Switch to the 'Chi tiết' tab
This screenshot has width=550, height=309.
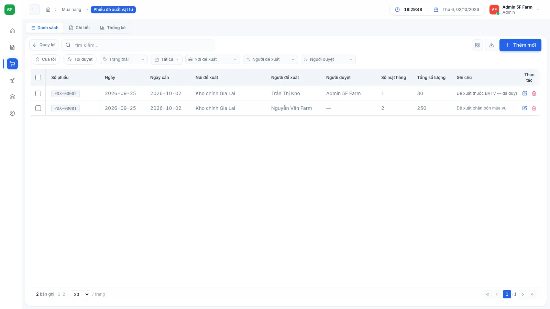pyautogui.click(x=79, y=28)
